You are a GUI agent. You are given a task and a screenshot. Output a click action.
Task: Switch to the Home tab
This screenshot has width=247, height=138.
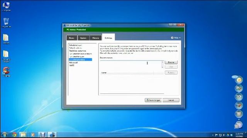(x=72, y=38)
